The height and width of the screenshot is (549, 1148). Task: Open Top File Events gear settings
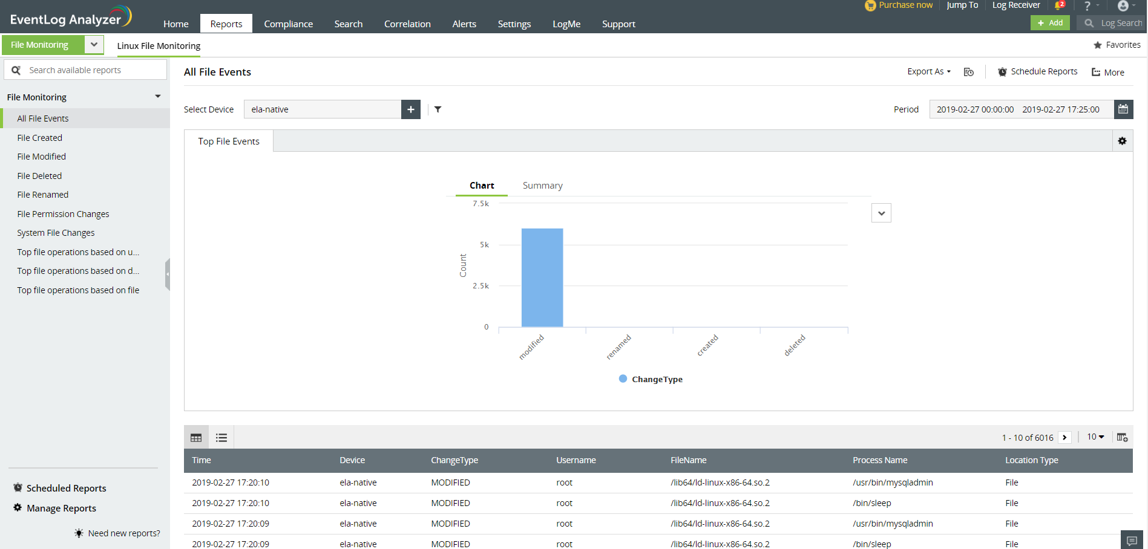(1123, 141)
